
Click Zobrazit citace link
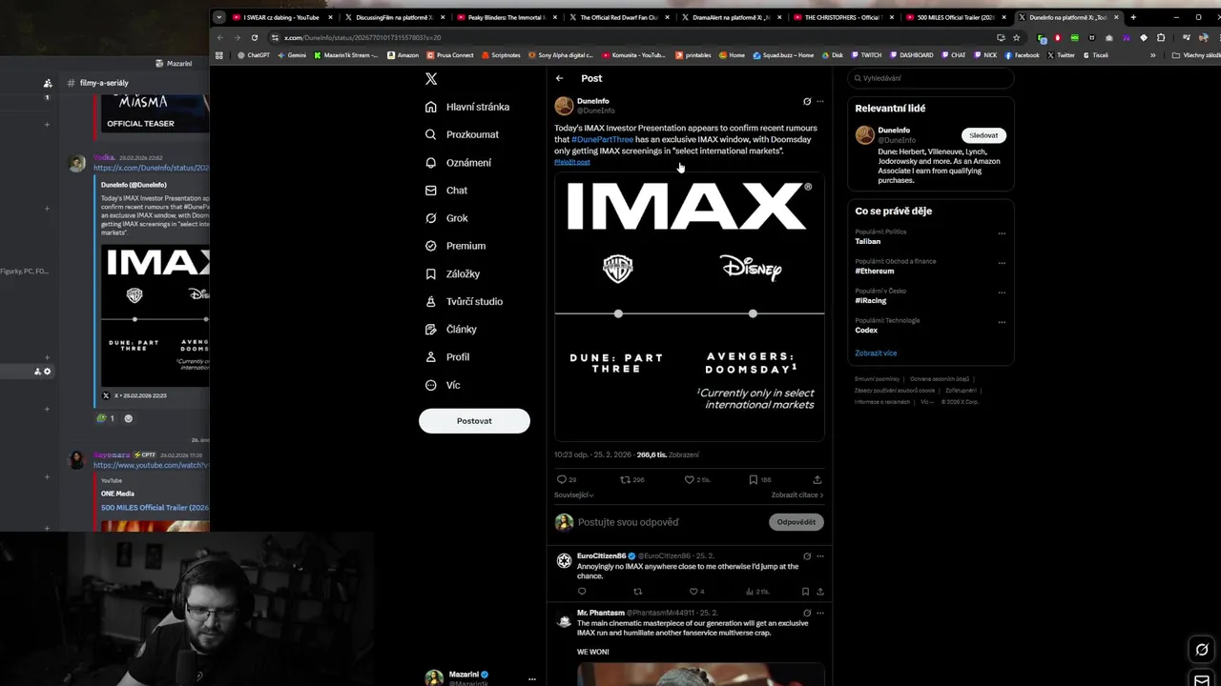[797, 495]
